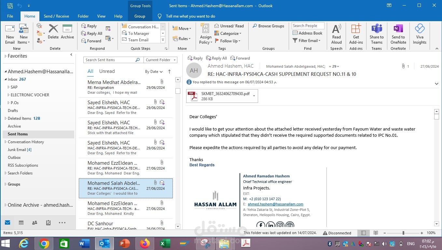The height and width of the screenshot is (250, 442).
Task: Click the Search People box
Action: (x=308, y=26)
